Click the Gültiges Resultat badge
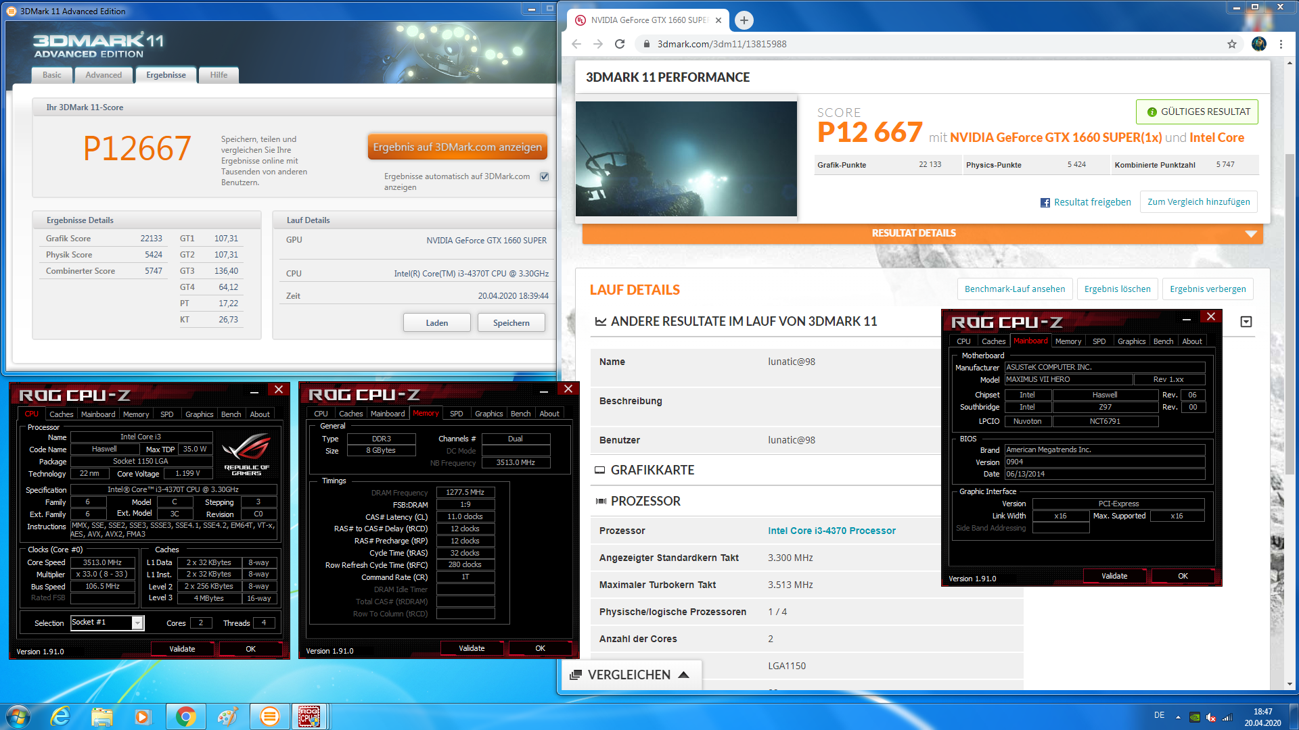1299x730 pixels. tap(1197, 112)
